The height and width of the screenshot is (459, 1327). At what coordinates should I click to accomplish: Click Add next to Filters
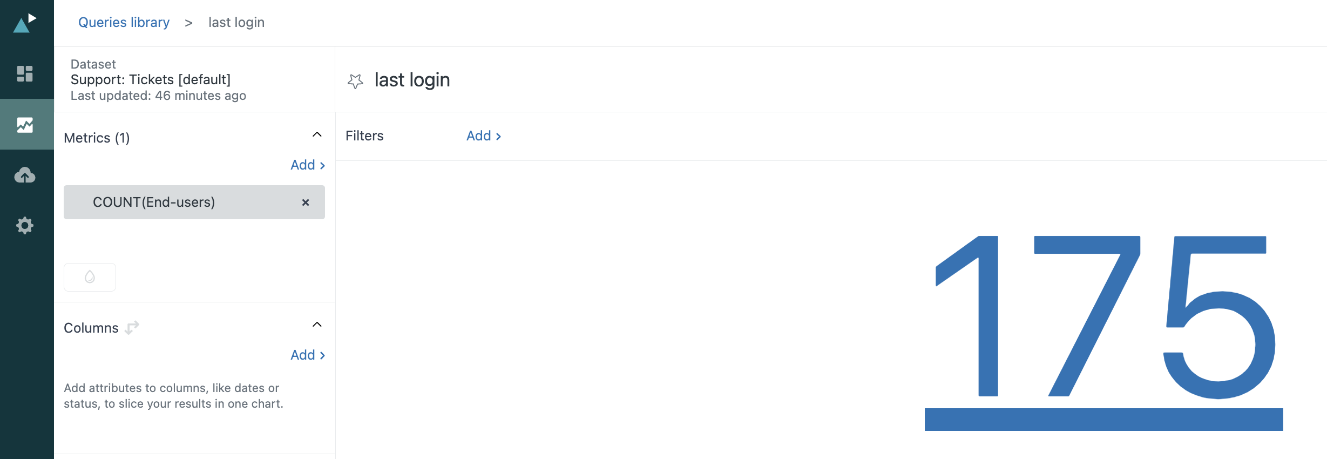tap(484, 136)
